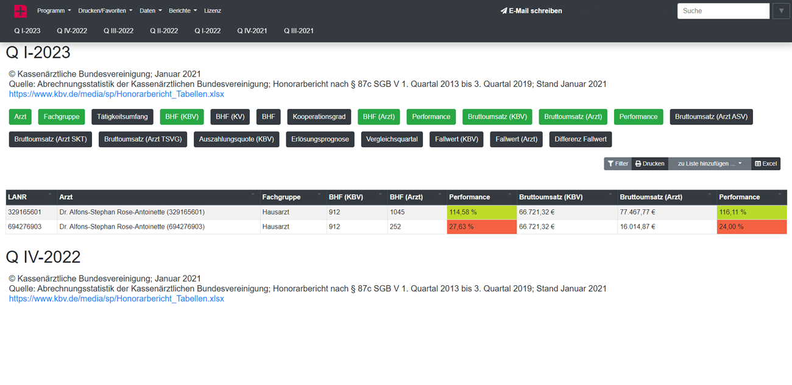
Task: Toggle the Kooperationsgrad column button
Action: [x=319, y=117]
